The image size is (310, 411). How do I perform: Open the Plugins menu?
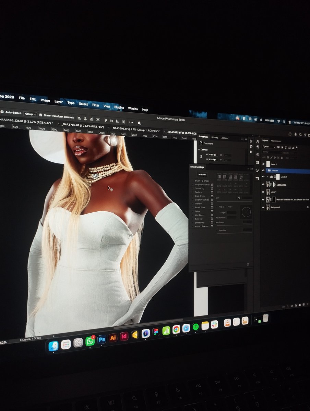[x=119, y=108]
